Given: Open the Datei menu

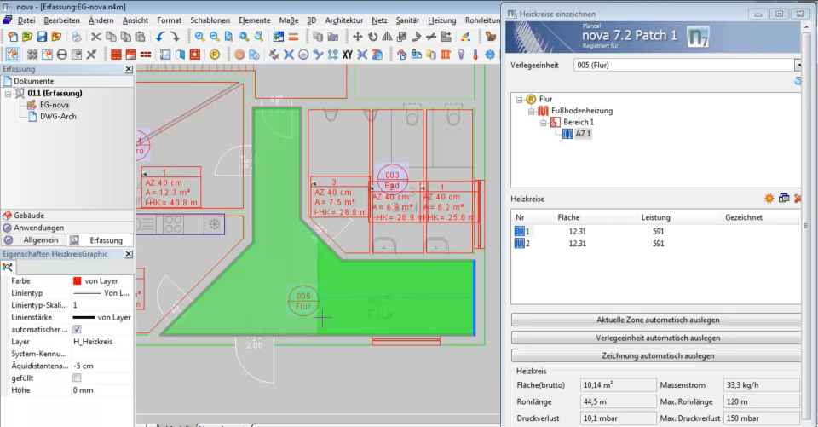Looking at the screenshot, I should point(26,20).
